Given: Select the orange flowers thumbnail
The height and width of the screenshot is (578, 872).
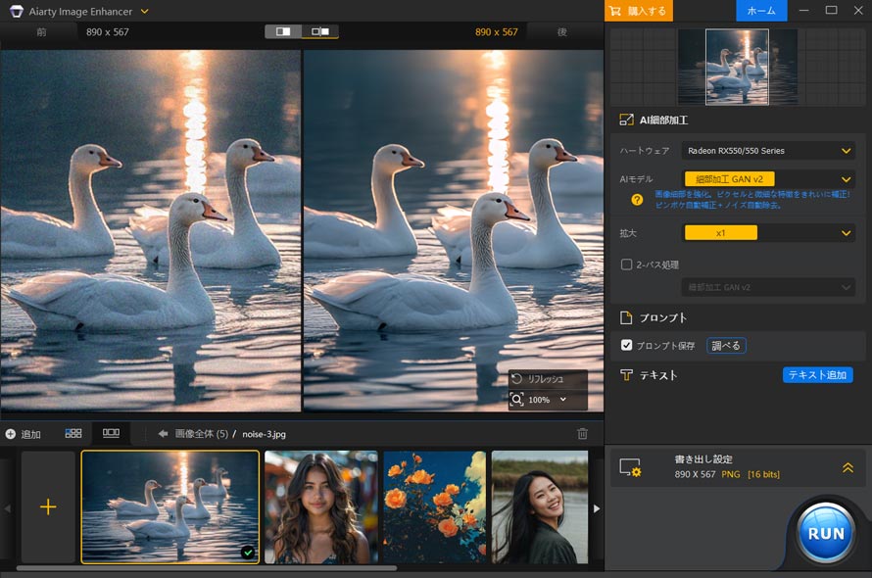Looking at the screenshot, I should (434, 507).
